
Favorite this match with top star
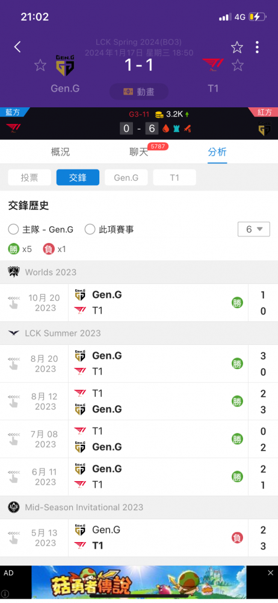[x=237, y=47]
